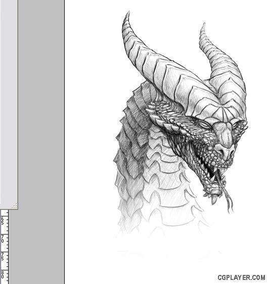Screen dimensions: 269x284
Task: Click the 65 mark on vertical ruler
Action: pos(3,221)
